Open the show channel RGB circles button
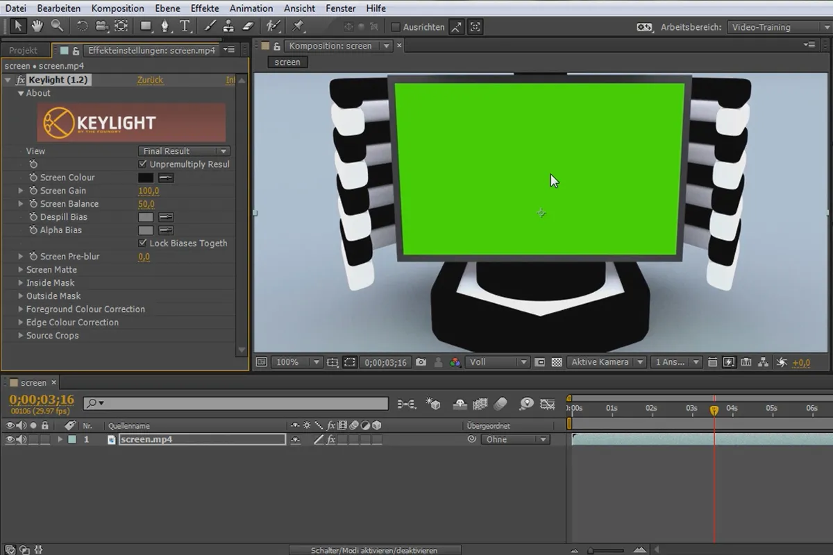 click(455, 362)
